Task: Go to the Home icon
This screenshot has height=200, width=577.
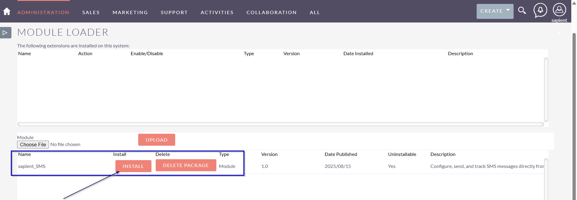Action: point(7,12)
